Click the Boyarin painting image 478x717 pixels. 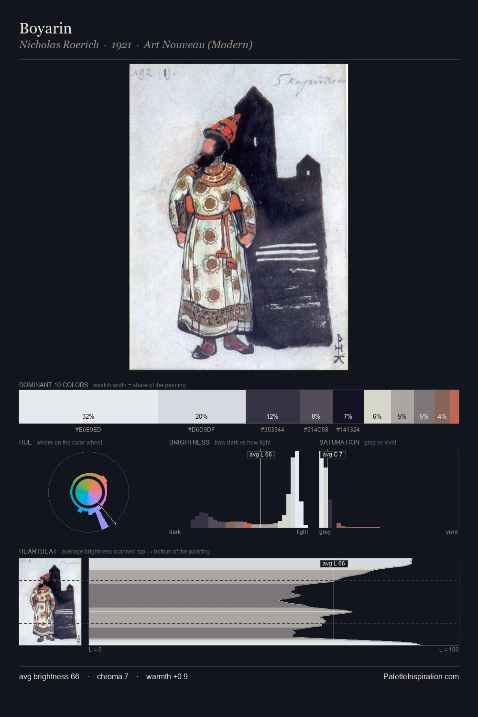(239, 217)
